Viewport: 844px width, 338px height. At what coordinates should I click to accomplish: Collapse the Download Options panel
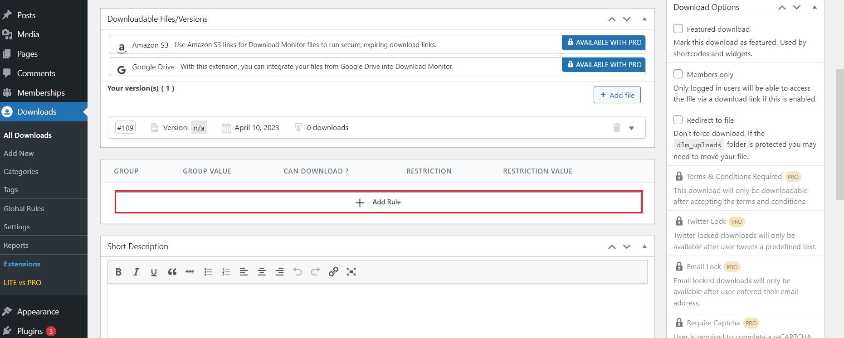pos(815,7)
